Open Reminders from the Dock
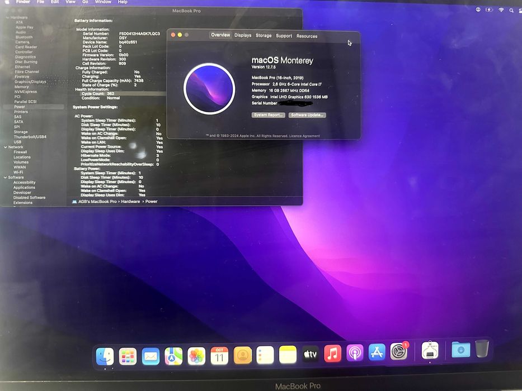Image resolution: width=522 pixels, height=391 pixels. pos(265,355)
